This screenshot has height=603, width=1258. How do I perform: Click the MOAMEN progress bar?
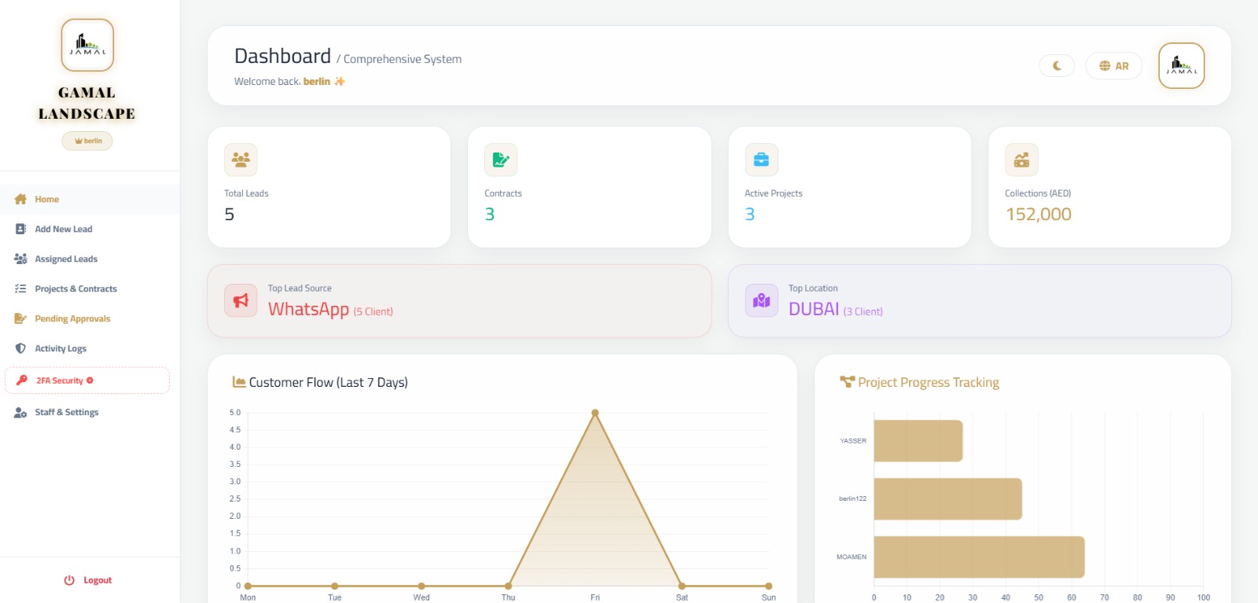(x=979, y=557)
